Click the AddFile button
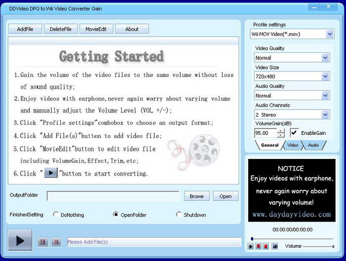Screen dimensions: 346x261 [x=25, y=29]
